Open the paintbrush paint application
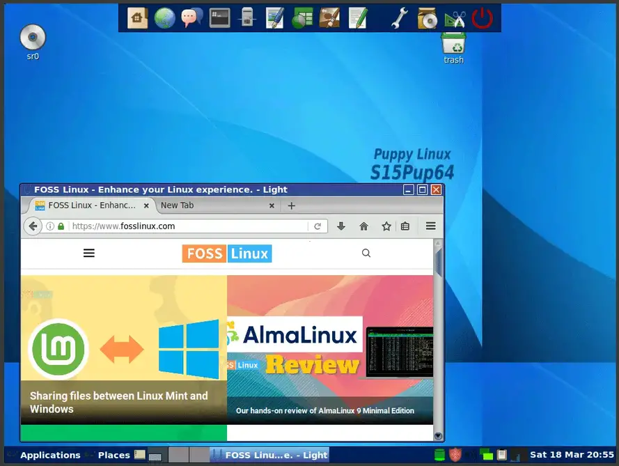The width and height of the screenshot is (619, 466). (x=329, y=18)
